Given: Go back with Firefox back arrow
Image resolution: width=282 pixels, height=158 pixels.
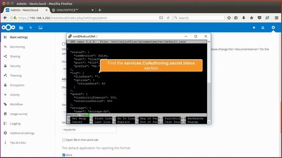Looking at the screenshot, I should pyautogui.click(x=5, y=18).
